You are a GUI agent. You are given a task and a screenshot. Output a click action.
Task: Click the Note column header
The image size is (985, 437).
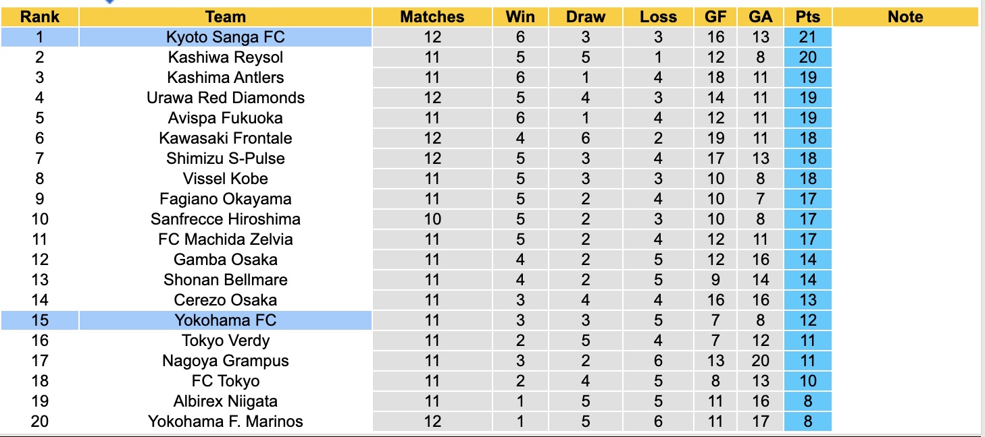coord(905,17)
